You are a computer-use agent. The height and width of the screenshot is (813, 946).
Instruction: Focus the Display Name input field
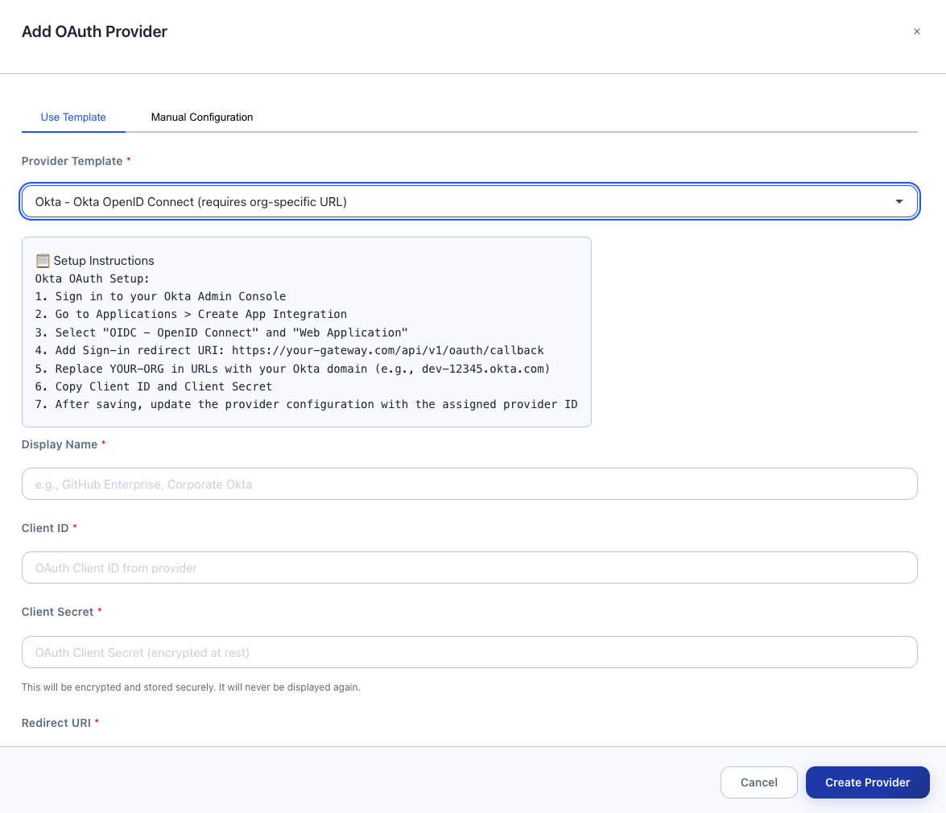point(469,484)
